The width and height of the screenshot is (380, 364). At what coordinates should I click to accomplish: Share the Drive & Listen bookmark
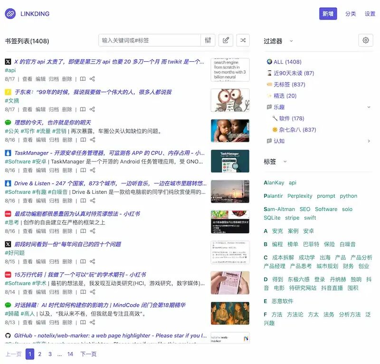point(93,201)
